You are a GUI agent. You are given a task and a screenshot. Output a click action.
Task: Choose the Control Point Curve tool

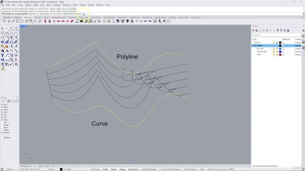pyautogui.click(x=16, y=28)
